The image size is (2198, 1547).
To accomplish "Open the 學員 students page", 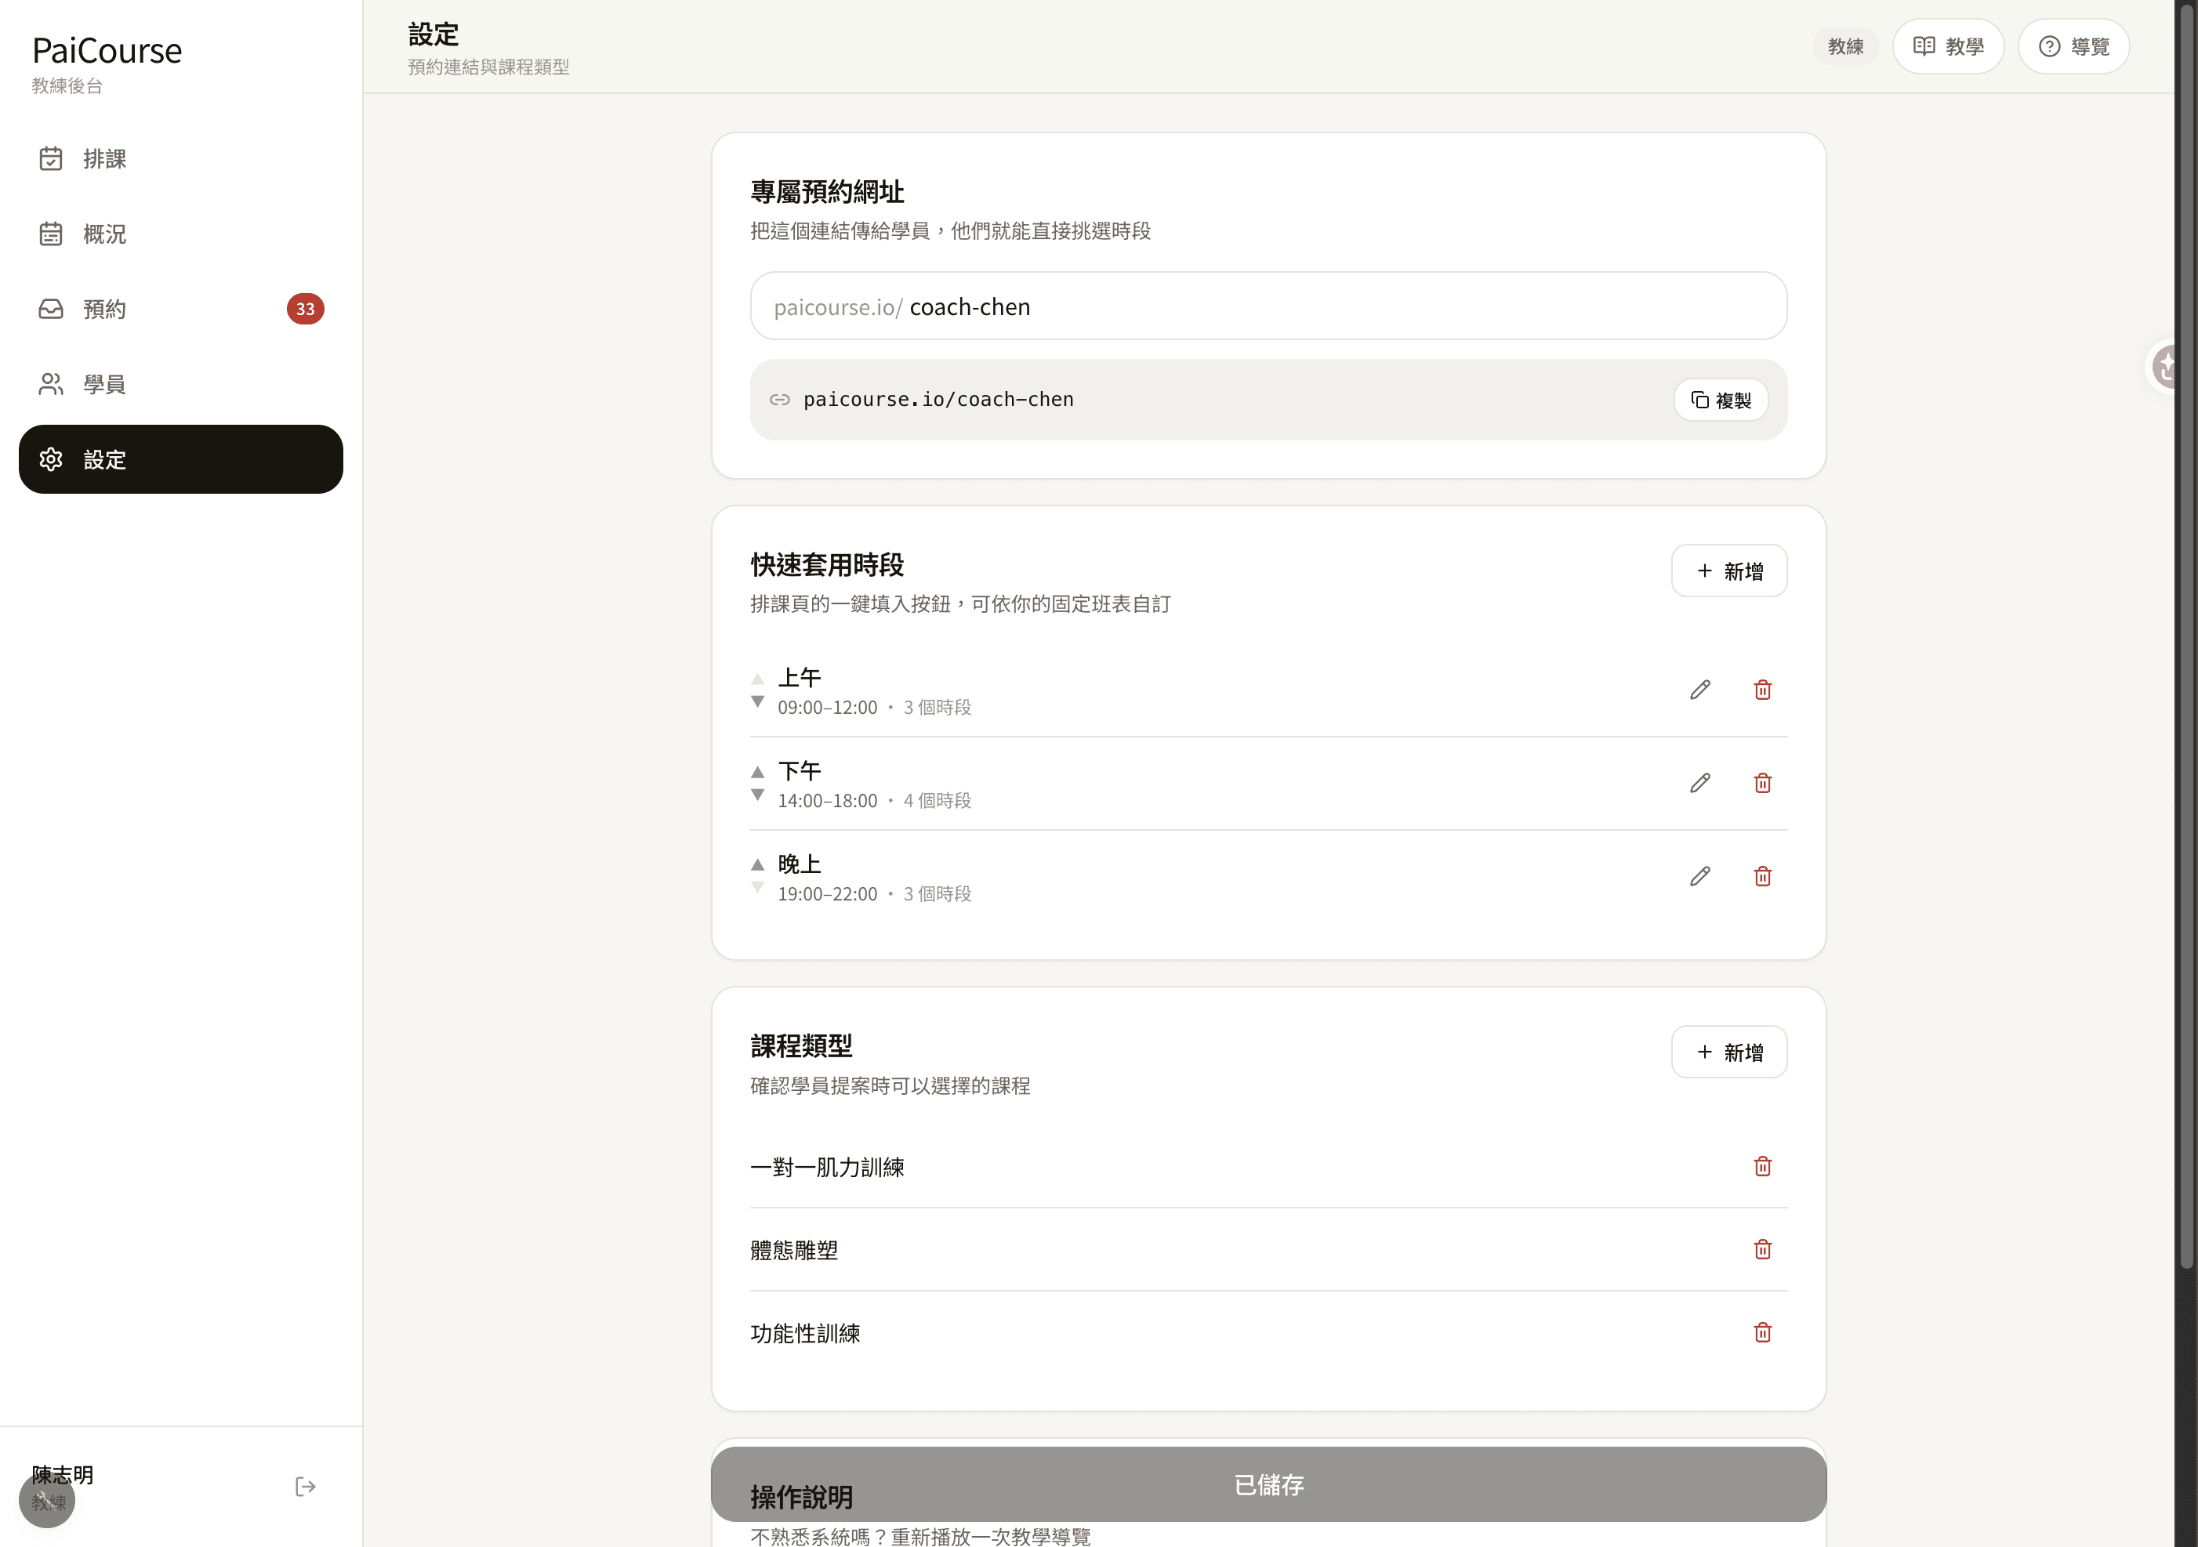I will 181,384.
